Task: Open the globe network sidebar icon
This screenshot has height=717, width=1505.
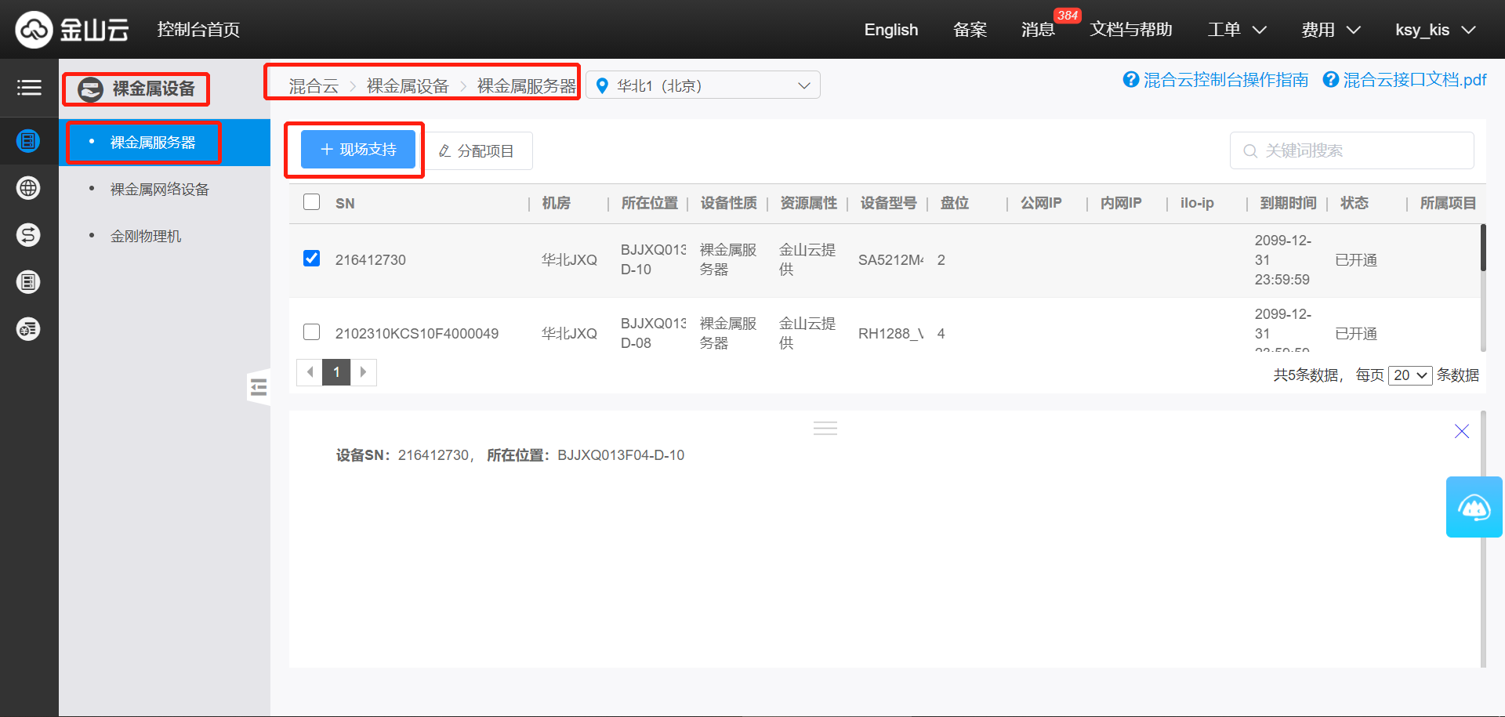Action: [x=28, y=188]
